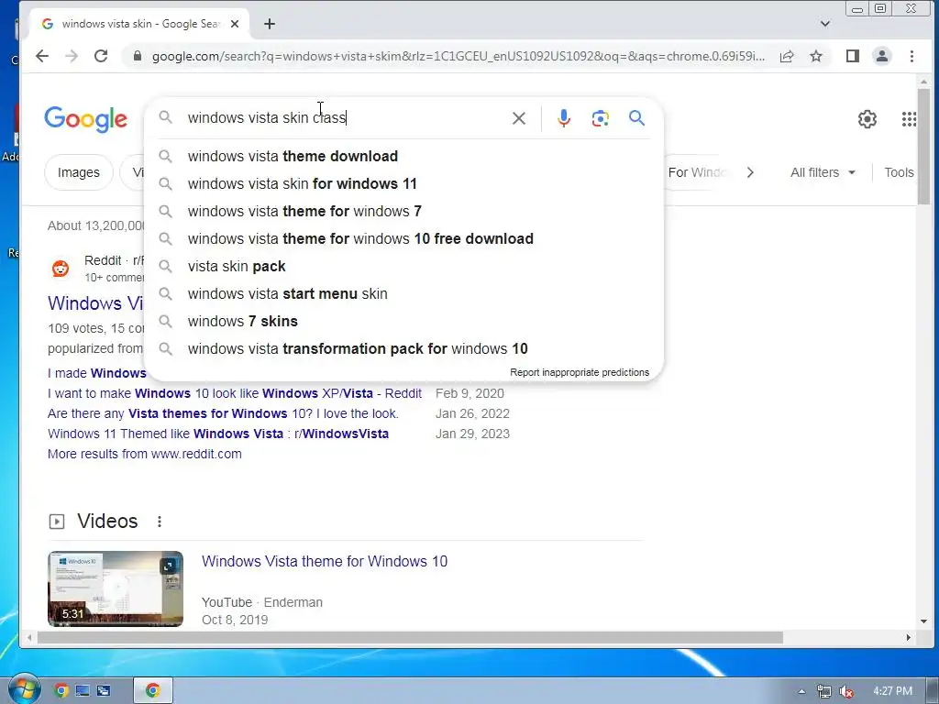Open tab search chevron in title bar
Image resolution: width=939 pixels, height=704 pixels.
click(825, 24)
